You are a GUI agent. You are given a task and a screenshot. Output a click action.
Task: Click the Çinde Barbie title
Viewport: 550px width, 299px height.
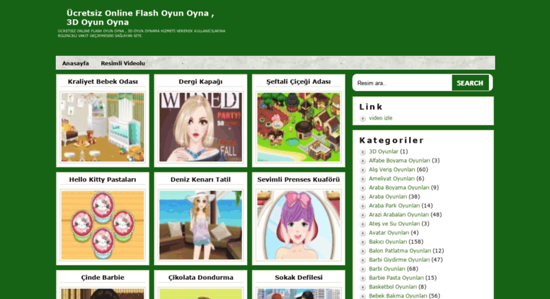tap(103, 277)
